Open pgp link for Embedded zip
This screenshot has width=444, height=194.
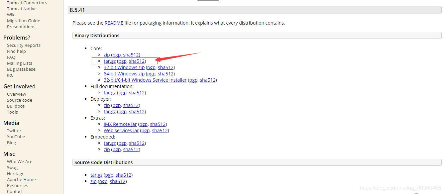point(116,149)
